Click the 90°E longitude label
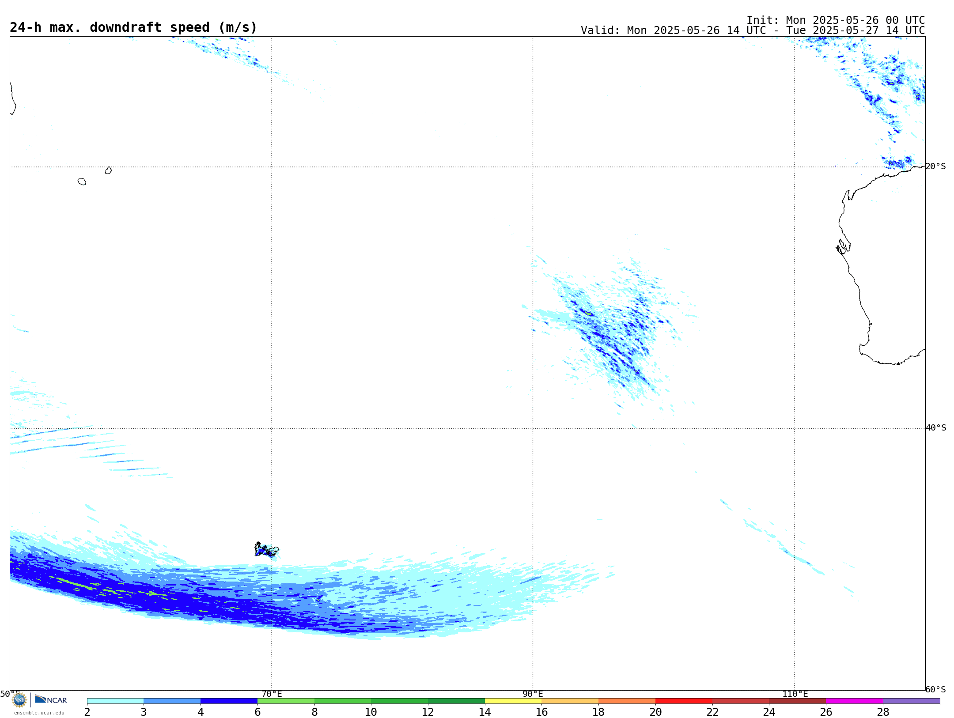The height and width of the screenshot is (718, 954). coord(533,694)
